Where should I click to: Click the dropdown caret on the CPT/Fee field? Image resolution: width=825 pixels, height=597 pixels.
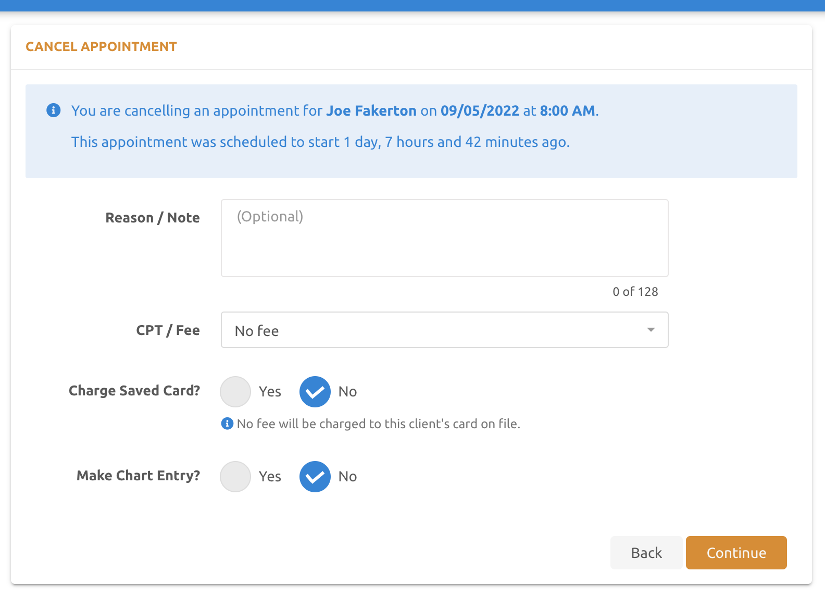coord(650,330)
